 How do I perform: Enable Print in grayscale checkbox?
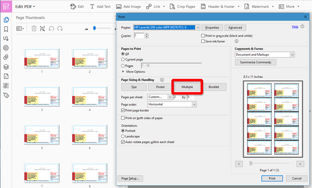click(203, 36)
